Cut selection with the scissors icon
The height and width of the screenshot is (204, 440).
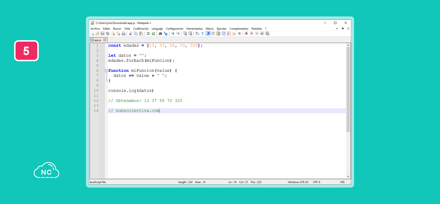pos(131,33)
